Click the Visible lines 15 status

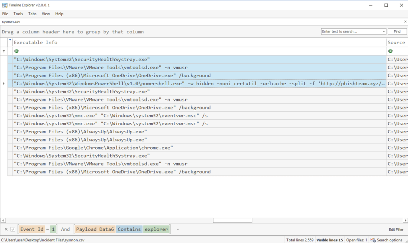(x=330, y=240)
